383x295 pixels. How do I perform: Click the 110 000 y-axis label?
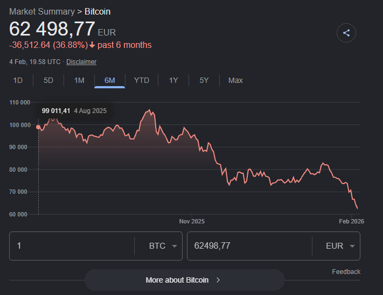click(x=19, y=102)
